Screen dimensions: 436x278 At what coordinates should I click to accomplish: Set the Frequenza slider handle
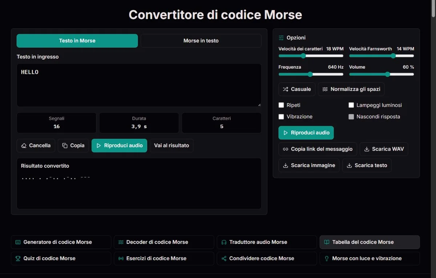pos(310,74)
